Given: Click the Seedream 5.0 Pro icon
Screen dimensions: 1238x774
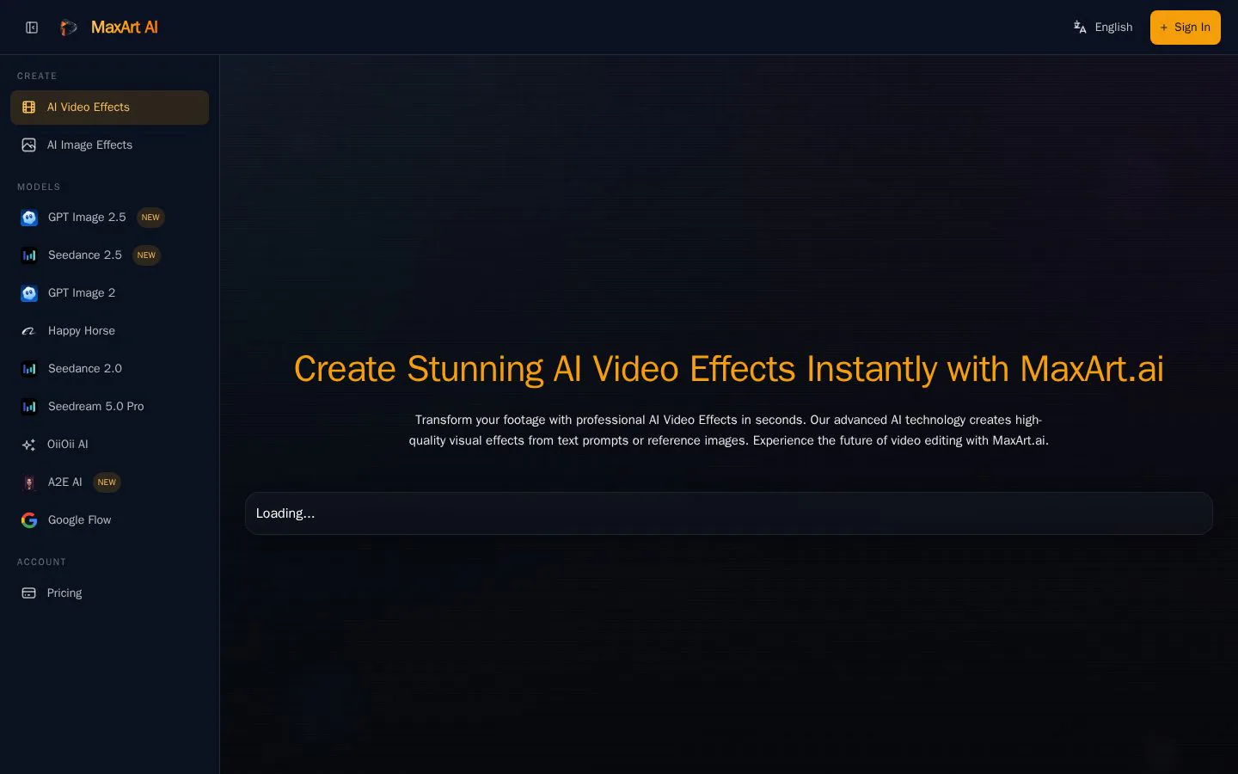Looking at the screenshot, I should pyautogui.click(x=29, y=407).
